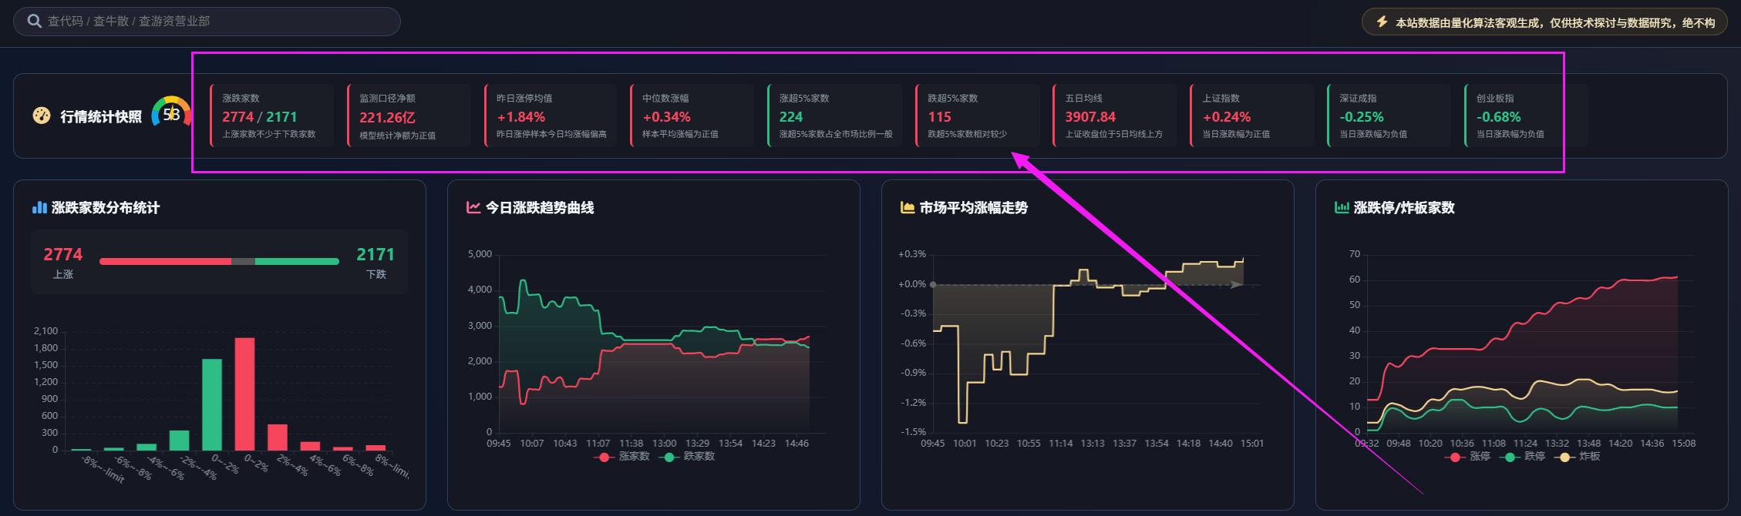
Task: Open the 涨跌家数 stat card
Action: pos(271,116)
